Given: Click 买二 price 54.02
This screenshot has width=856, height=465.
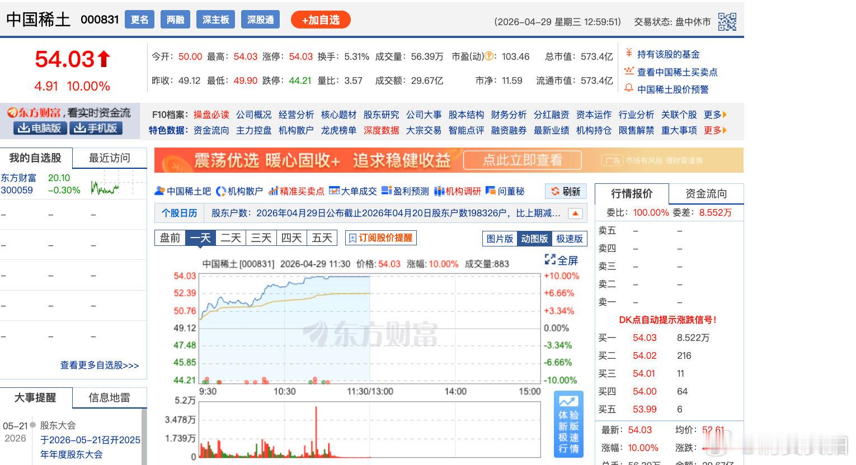Looking at the screenshot, I should tap(645, 355).
